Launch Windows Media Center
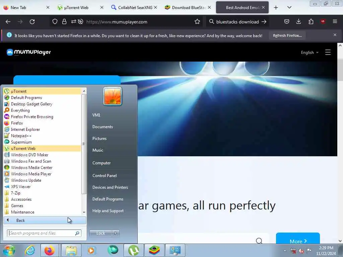The image size is (343, 257). pos(42,167)
